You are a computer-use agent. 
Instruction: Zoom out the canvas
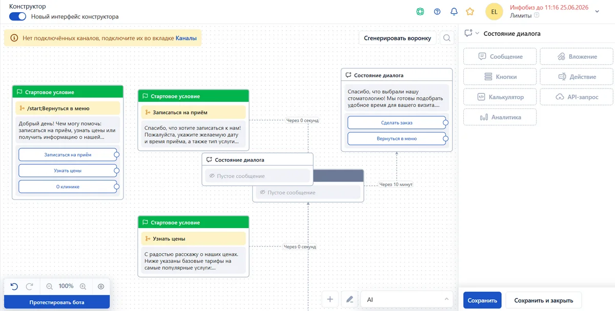tap(50, 286)
